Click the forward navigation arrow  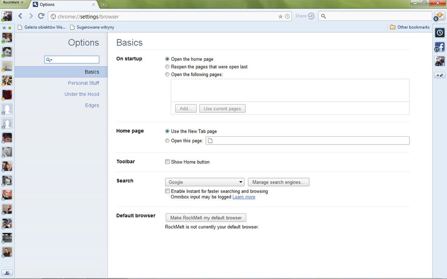(31, 16)
